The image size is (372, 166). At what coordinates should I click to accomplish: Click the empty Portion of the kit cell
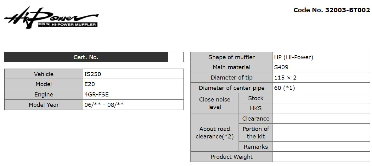tap(321, 132)
